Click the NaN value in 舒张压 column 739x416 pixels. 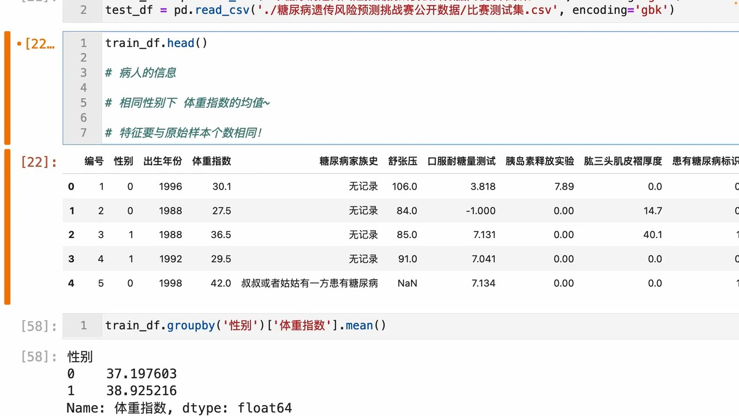point(408,283)
